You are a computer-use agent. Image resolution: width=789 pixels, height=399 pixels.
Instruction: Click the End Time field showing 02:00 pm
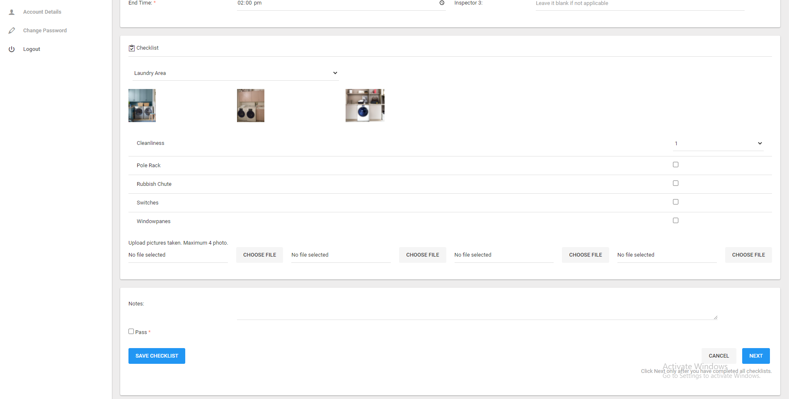pos(341,4)
